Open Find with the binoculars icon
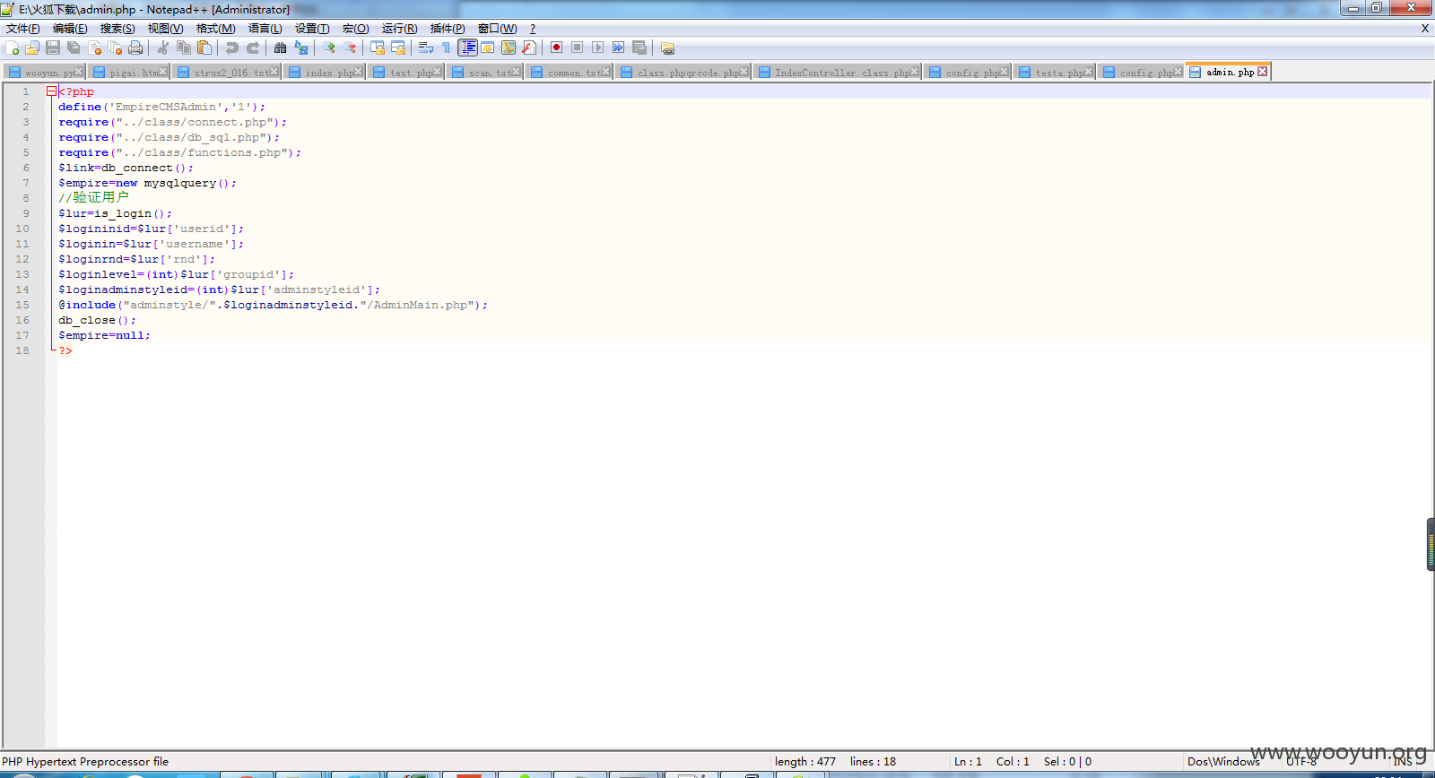1435x778 pixels. pyautogui.click(x=281, y=48)
